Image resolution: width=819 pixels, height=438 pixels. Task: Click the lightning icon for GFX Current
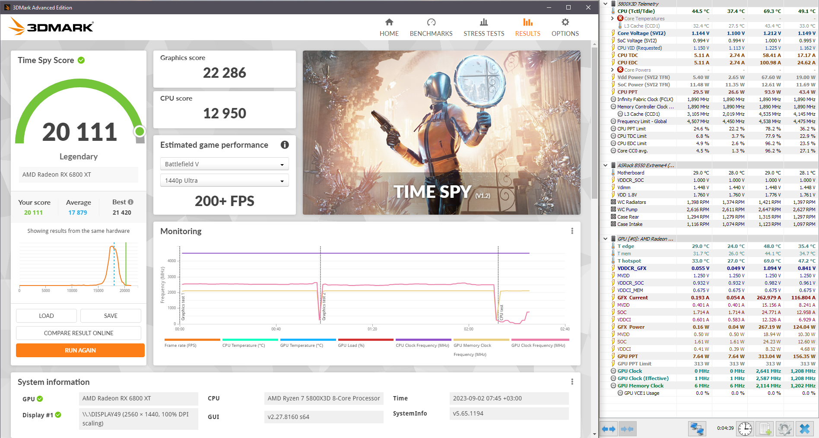pyautogui.click(x=613, y=298)
